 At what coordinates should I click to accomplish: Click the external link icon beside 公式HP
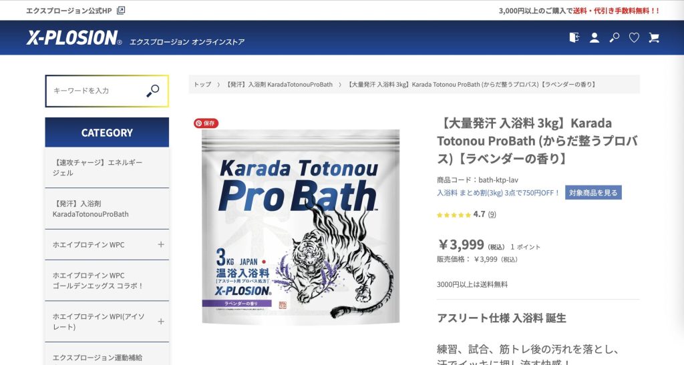(x=121, y=11)
